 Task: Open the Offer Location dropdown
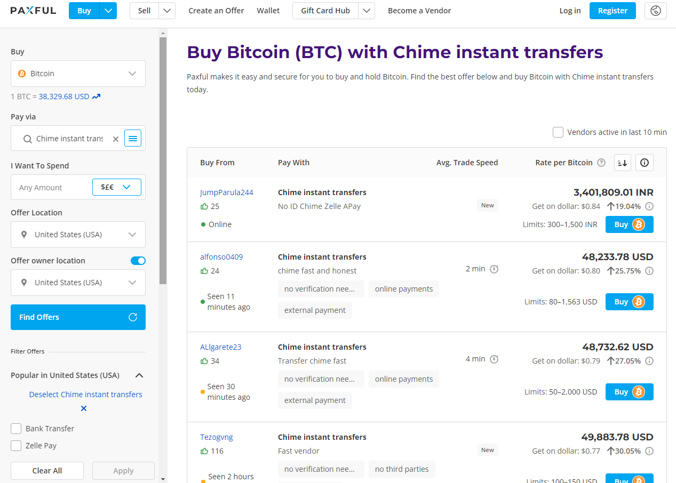(x=78, y=235)
